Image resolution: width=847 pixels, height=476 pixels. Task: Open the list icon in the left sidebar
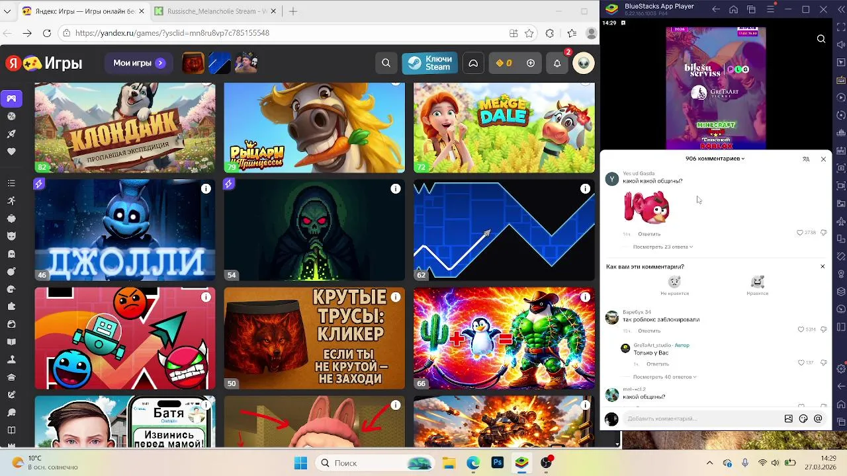(x=11, y=183)
